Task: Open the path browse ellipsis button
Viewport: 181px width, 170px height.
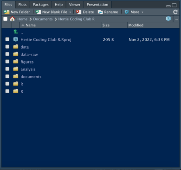Action: (x=176, y=19)
